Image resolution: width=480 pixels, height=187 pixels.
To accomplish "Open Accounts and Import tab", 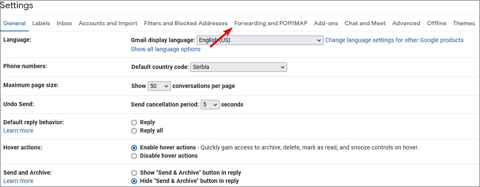I will point(108,23).
